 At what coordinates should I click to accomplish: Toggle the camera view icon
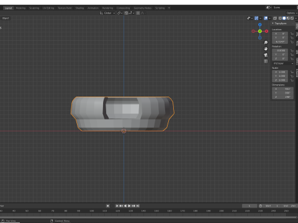(266, 55)
